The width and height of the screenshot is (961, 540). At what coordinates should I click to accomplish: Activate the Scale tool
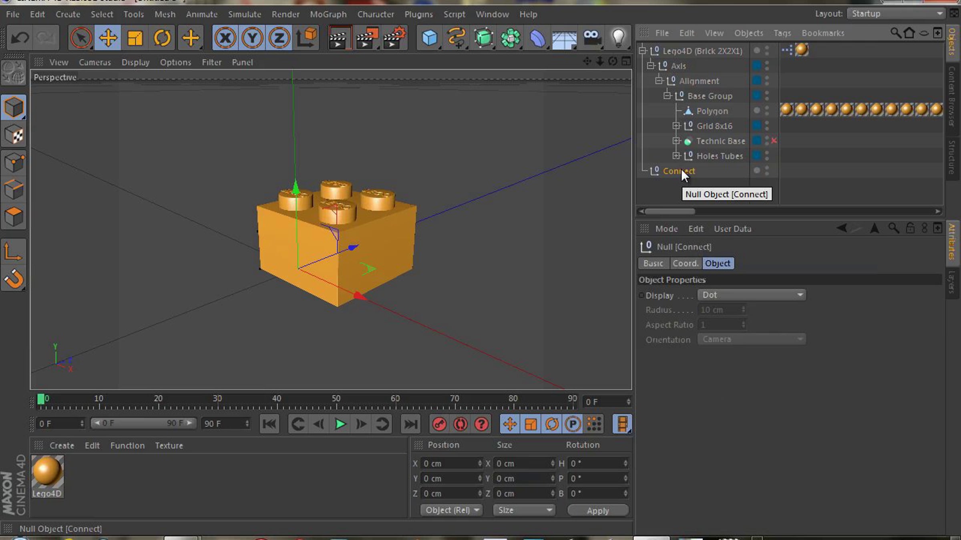[x=135, y=38]
